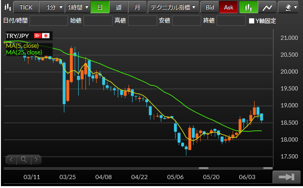Select the 日 daily timeframe
The height and width of the screenshot is (188, 303).
pyautogui.click(x=100, y=8)
